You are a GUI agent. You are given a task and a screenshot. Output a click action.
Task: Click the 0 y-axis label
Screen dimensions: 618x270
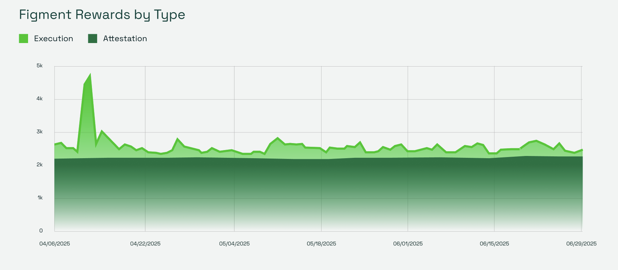pyautogui.click(x=41, y=231)
